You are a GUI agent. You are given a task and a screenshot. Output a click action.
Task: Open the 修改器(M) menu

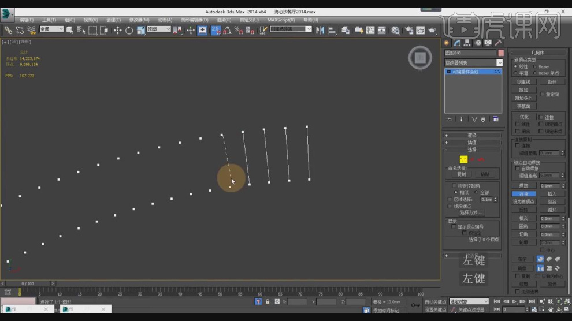tap(139, 20)
